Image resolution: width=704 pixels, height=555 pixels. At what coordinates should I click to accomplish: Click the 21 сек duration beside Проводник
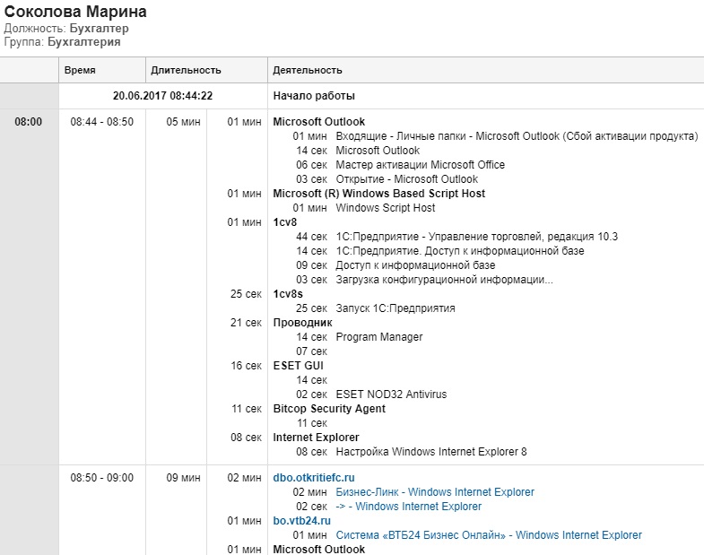(246, 323)
